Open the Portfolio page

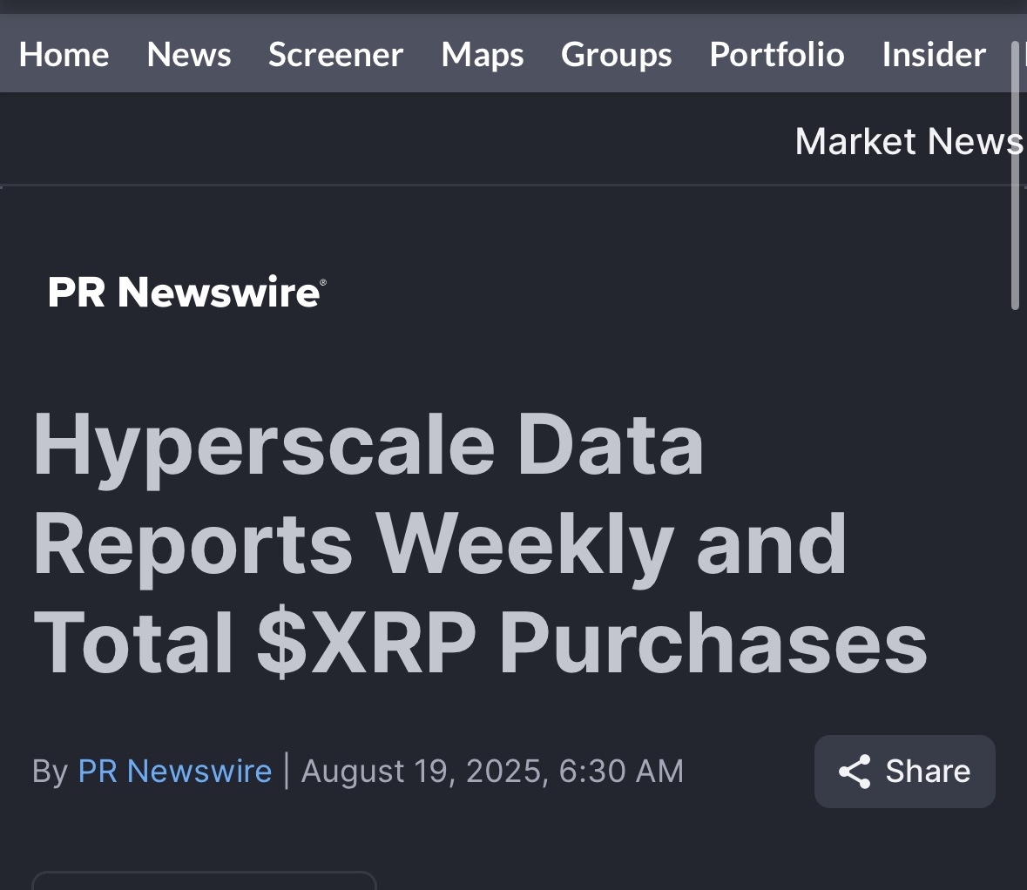pos(777,54)
